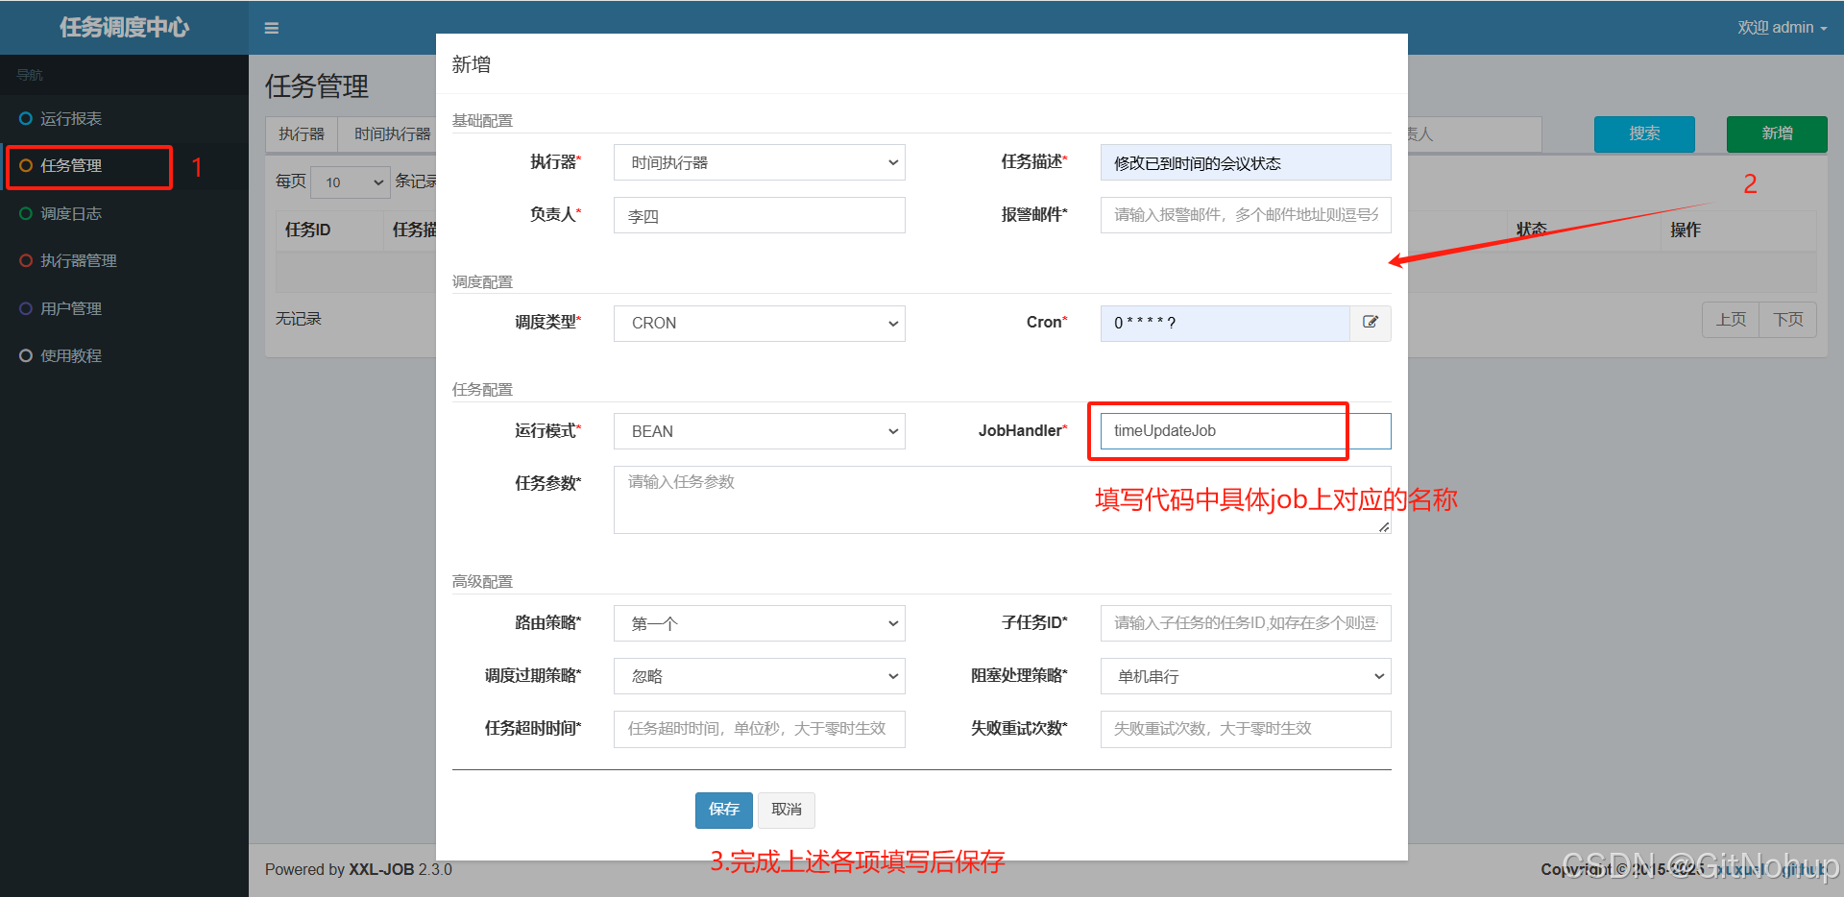The width and height of the screenshot is (1844, 897).
Task: Click the 任务管理 page heading
Action: point(317,86)
